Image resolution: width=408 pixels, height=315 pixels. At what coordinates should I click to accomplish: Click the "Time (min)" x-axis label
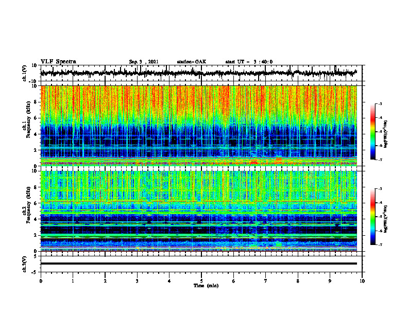[x=206, y=286]
